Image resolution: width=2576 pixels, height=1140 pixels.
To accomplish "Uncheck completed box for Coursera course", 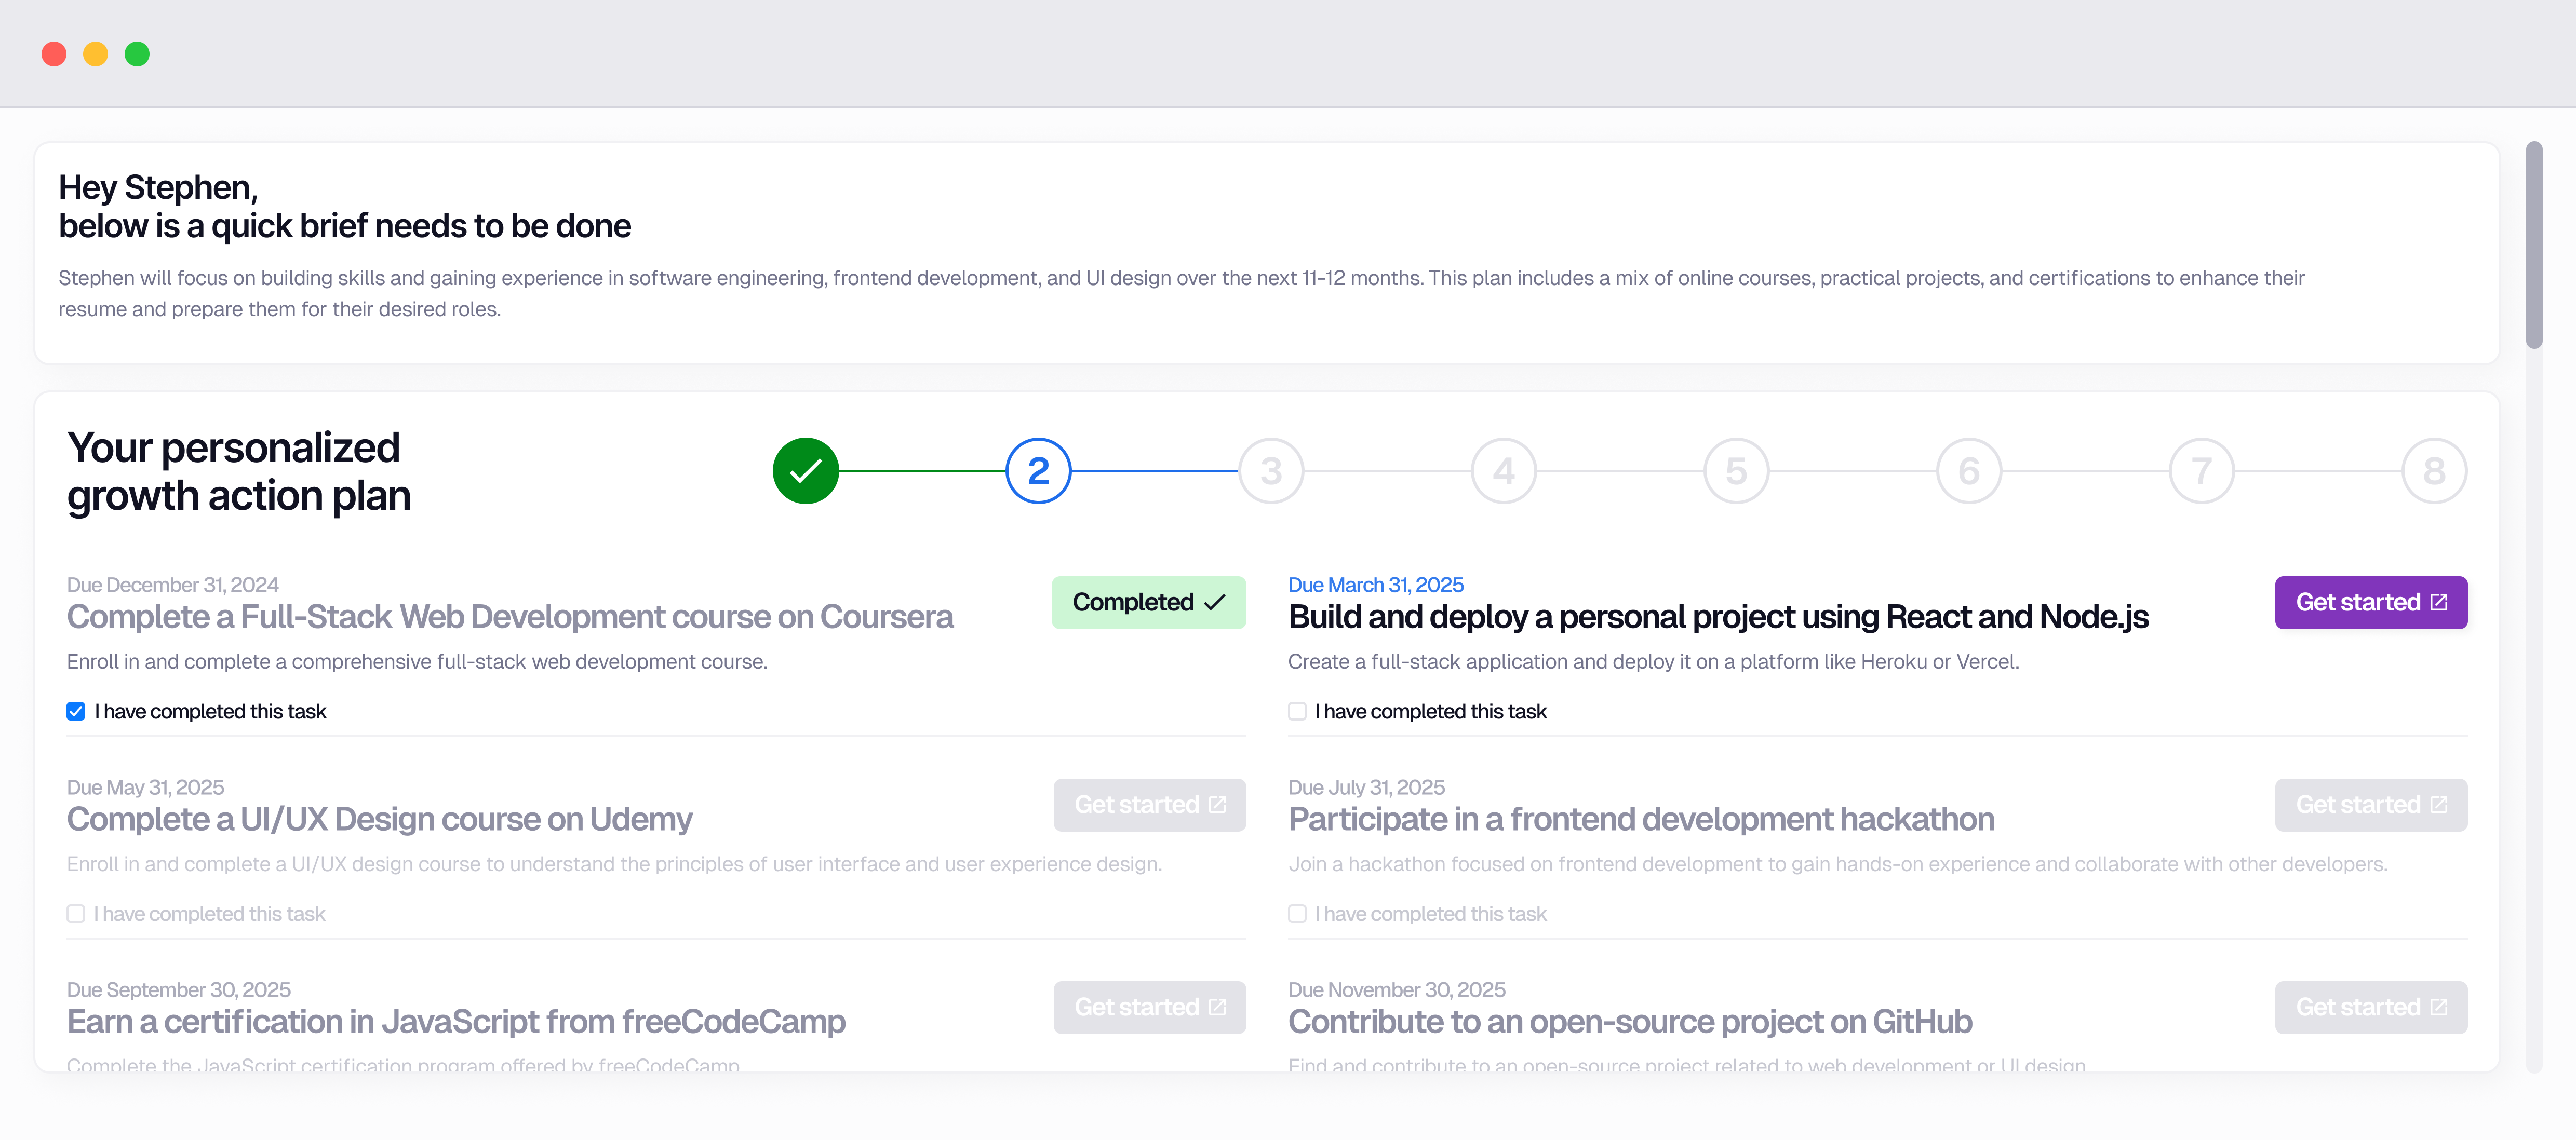I will pos(76,711).
